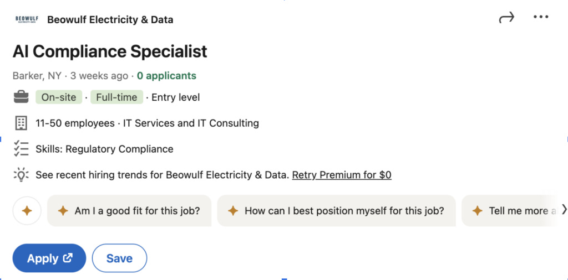Click Retry Premium for $0 link
Viewport: 568px width, 280px height.
click(342, 175)
